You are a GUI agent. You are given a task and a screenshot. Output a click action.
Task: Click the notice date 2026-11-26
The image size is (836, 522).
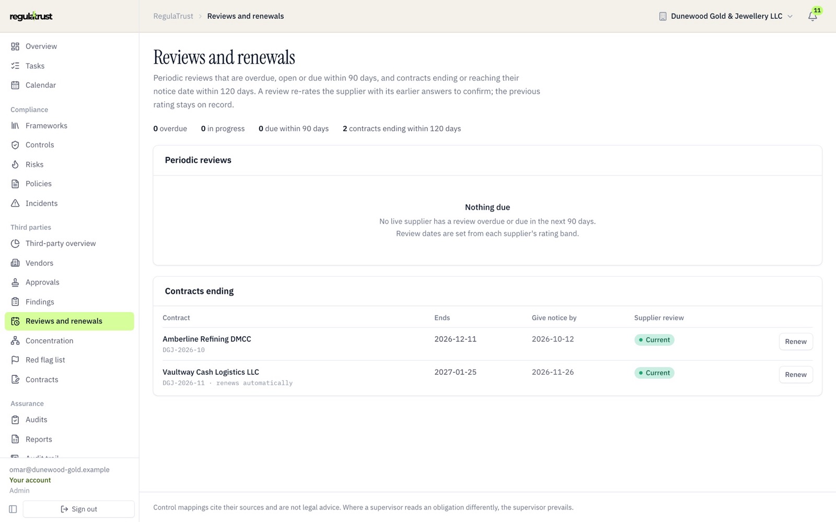coord(553,372)
